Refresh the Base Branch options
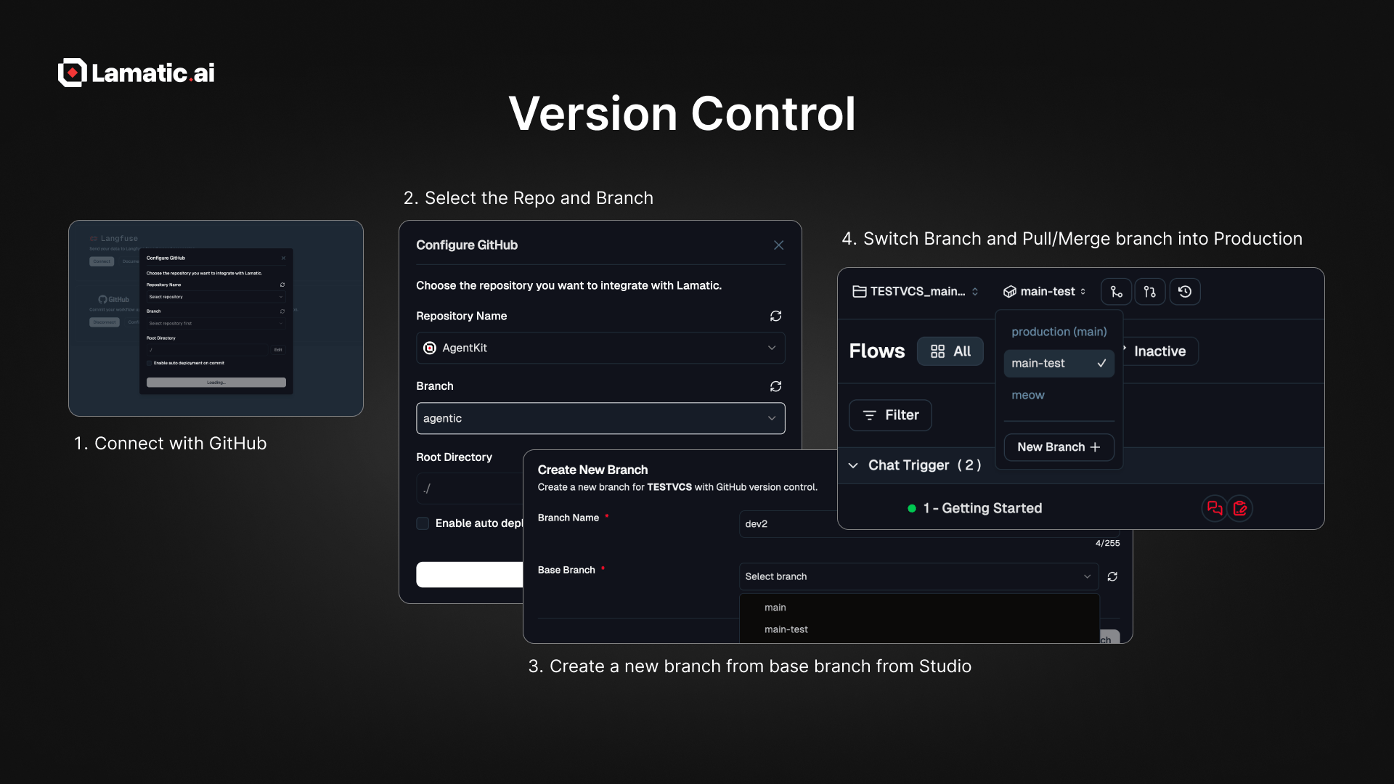1394x784 pixels. point(1112,576)
